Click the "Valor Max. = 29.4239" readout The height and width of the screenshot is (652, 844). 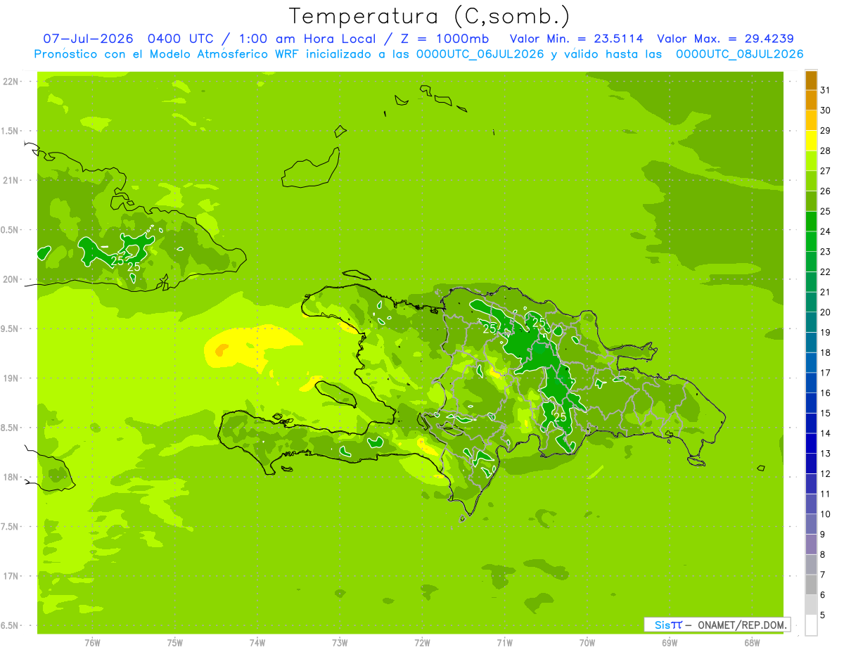(x=726, y=39)
